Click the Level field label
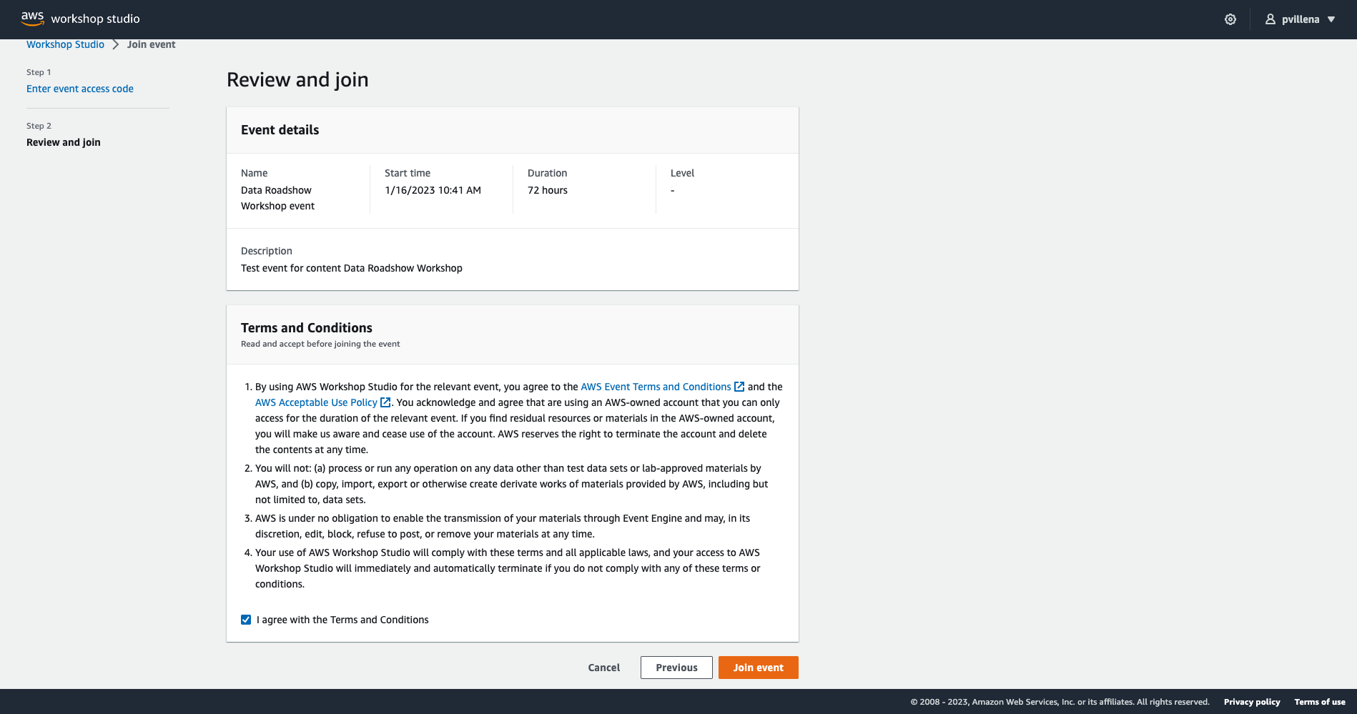1357x714 pixels. 682,173
